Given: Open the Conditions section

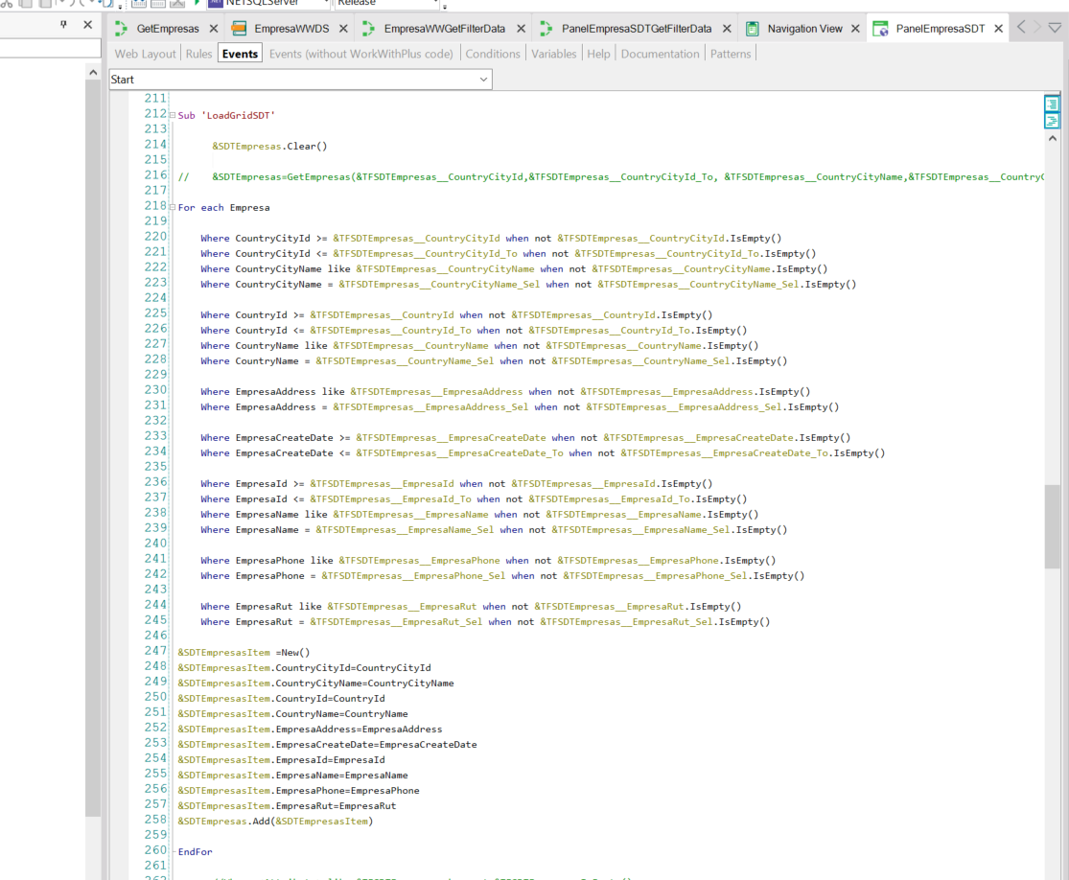Looking at the screenshot, I should (x=493, y=54).
